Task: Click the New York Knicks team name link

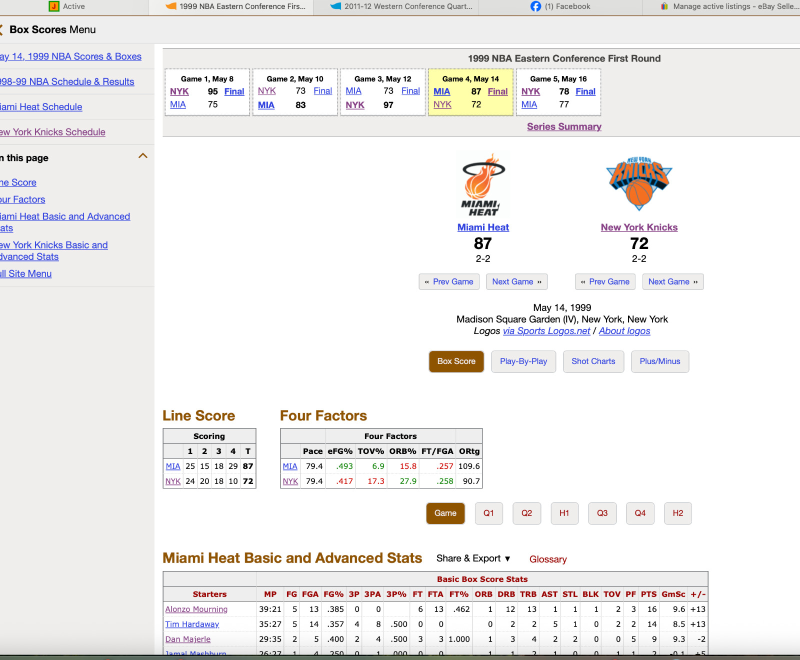Action: (x=639, y=227)
